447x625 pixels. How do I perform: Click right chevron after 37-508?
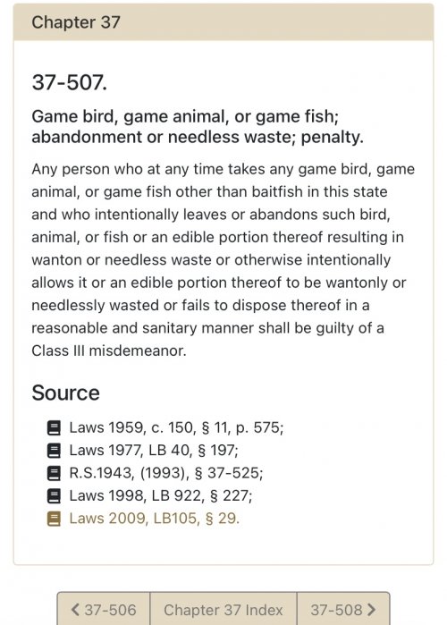point(372,610)
